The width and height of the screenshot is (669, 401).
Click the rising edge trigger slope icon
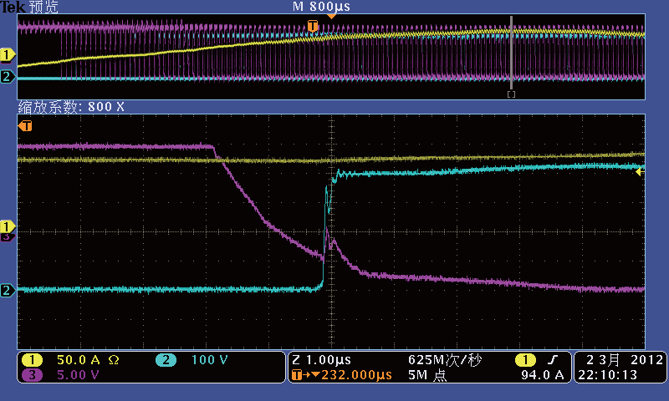coord(553,360)
